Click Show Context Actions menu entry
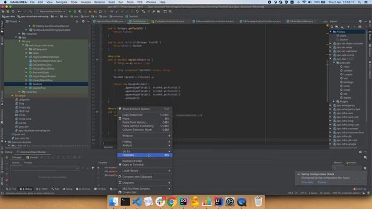 145,109
